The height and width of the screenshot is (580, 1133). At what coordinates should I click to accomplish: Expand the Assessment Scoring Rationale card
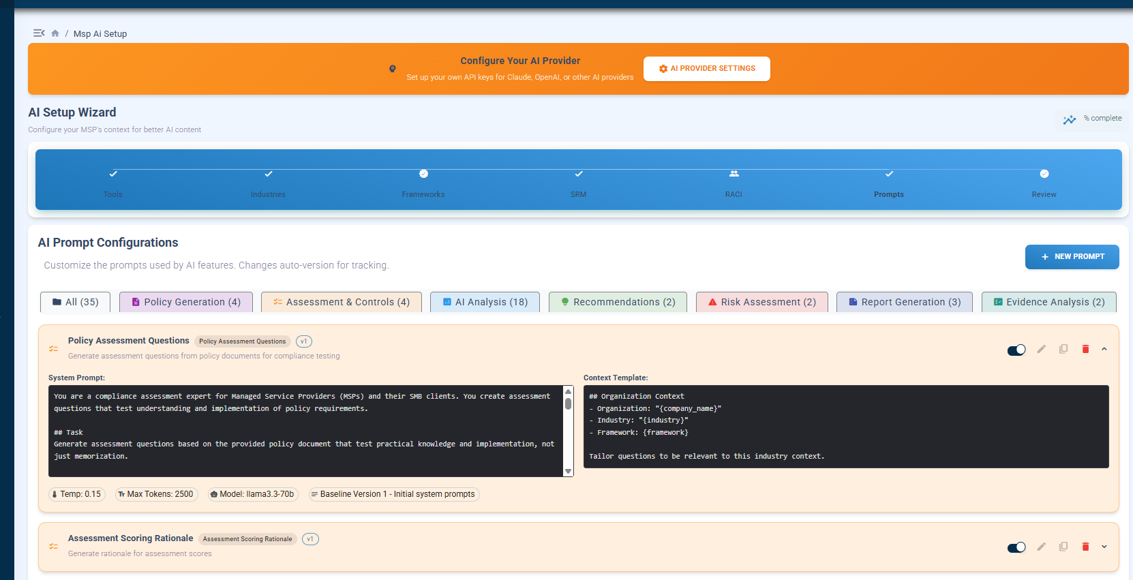click(1104, 547)
